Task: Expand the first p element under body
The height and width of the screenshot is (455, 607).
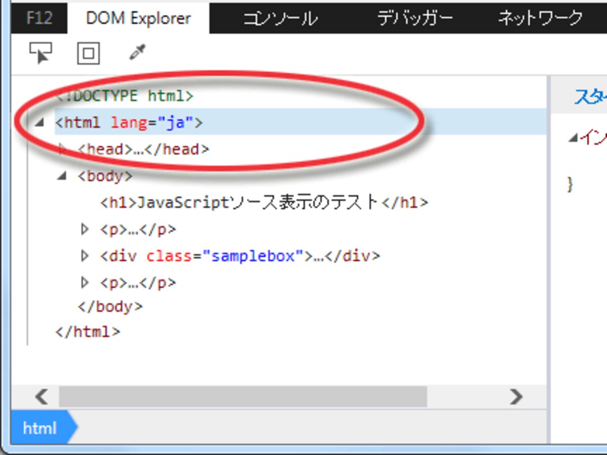Action: [x=85, y=230]
